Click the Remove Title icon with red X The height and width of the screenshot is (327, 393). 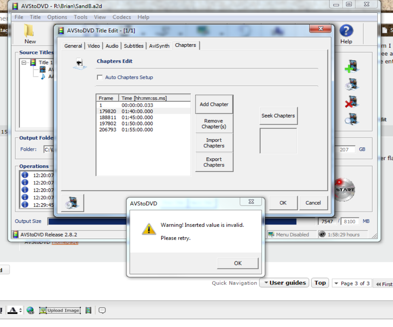[x=352, y=102]
